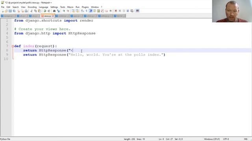Start macro recording with red dot icon

coord(116,11)
